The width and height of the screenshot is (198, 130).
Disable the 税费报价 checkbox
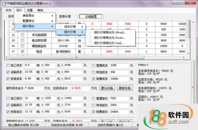94,112
